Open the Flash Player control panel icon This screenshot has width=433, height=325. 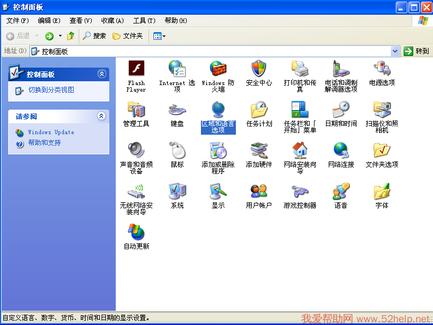point(136,69)
